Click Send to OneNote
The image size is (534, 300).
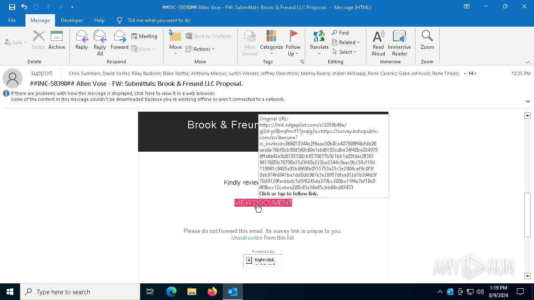coord(209,36)
